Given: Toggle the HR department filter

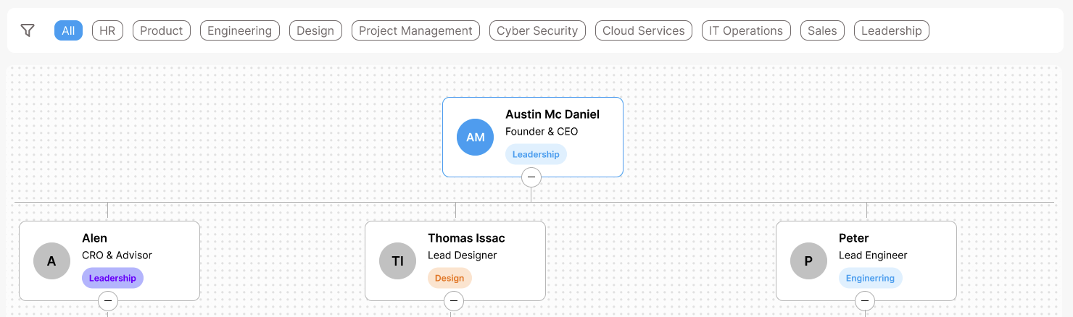Looking at the screenshot, I should (107, 30).
